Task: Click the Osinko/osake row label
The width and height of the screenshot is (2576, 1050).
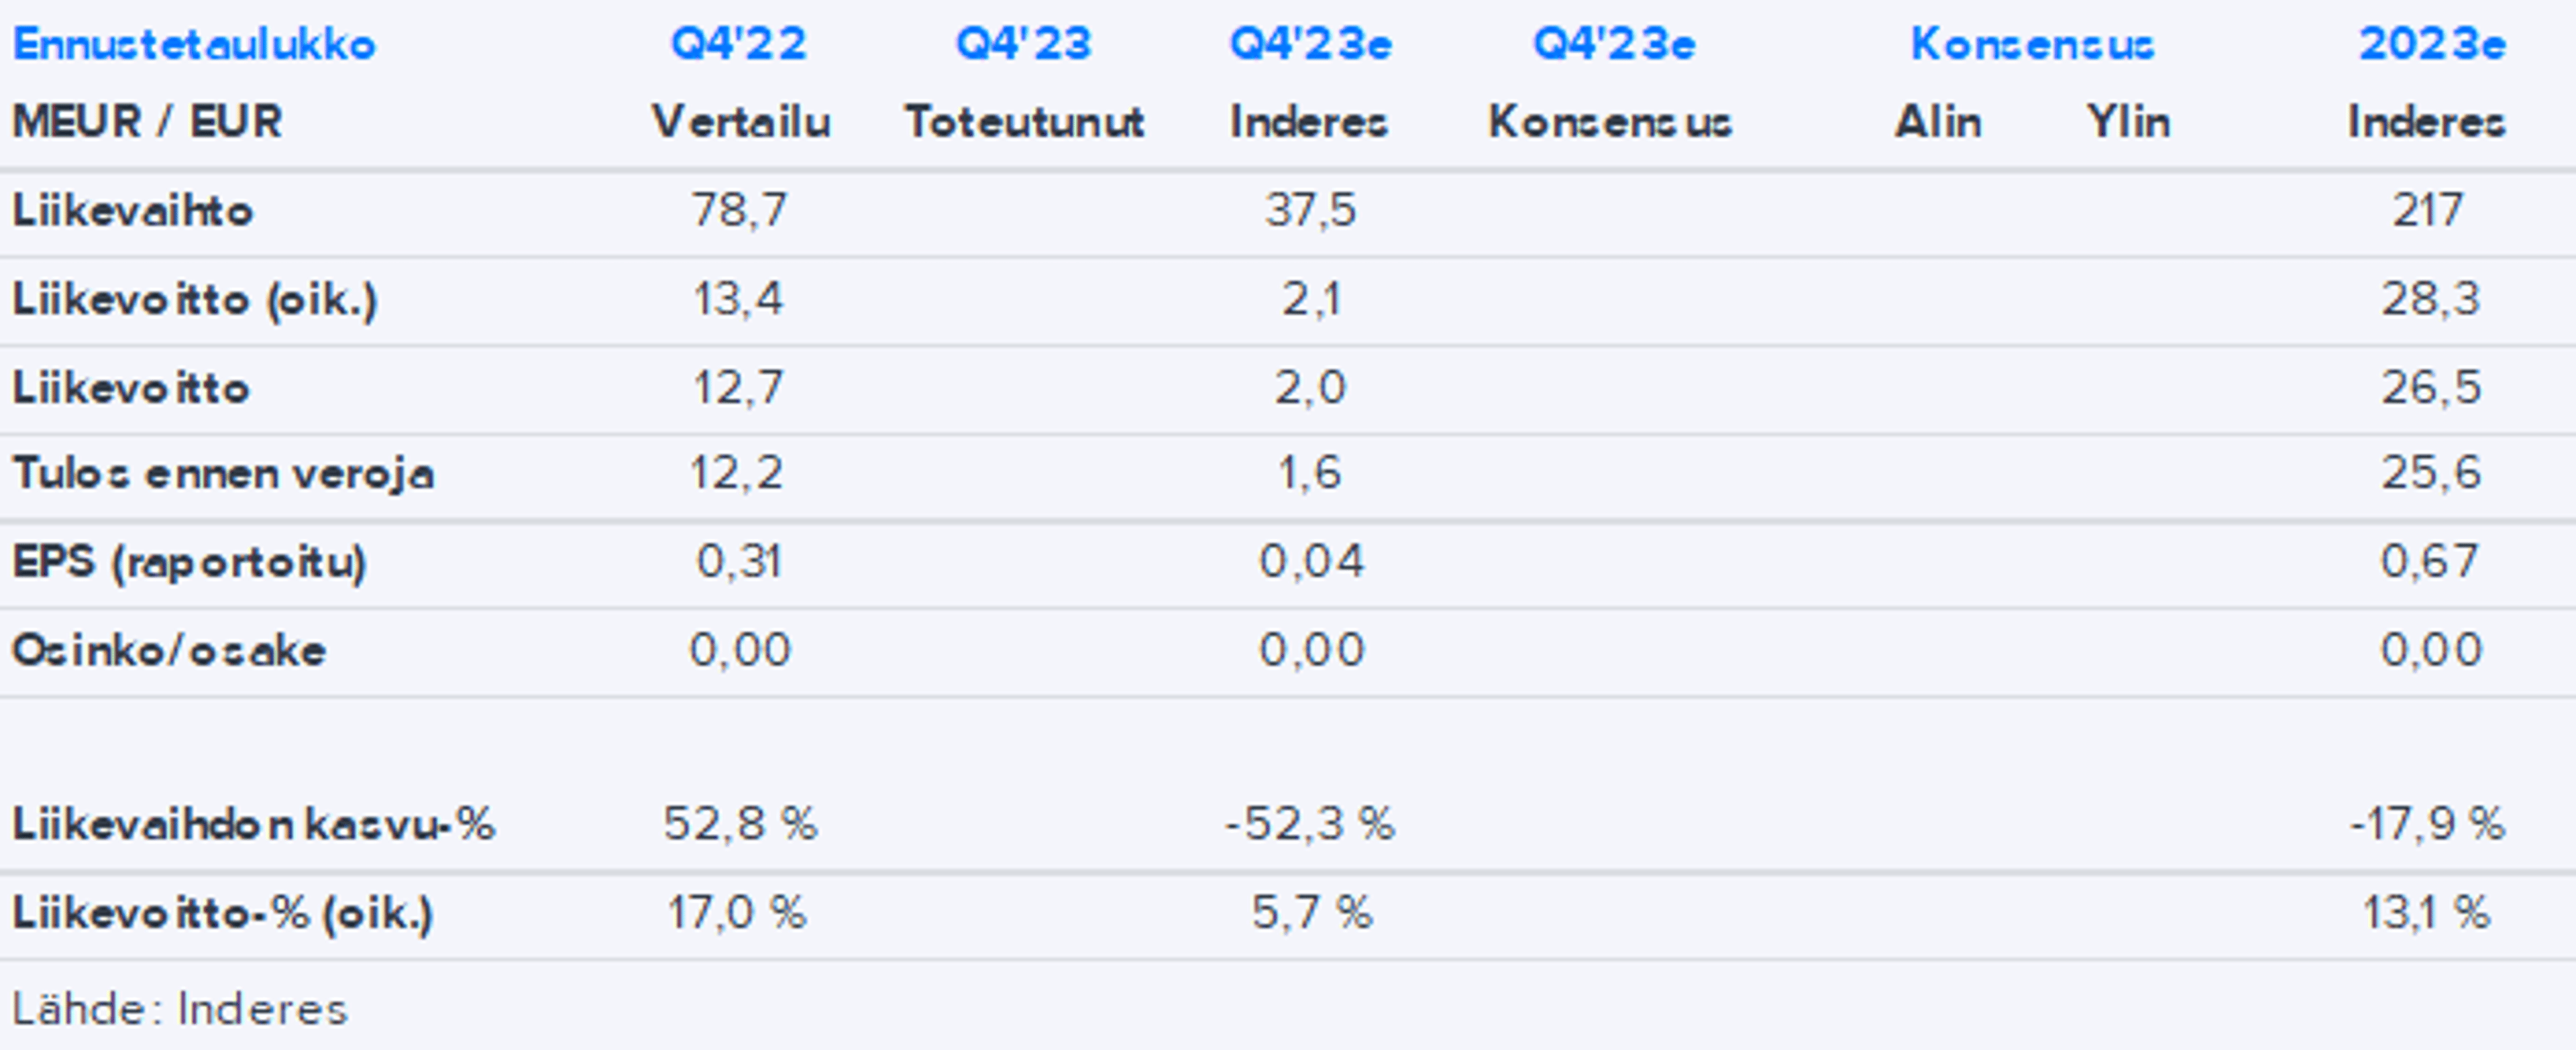Action: 169,650
